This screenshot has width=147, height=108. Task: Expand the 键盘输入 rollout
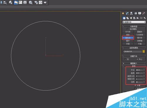click(134, 63)
